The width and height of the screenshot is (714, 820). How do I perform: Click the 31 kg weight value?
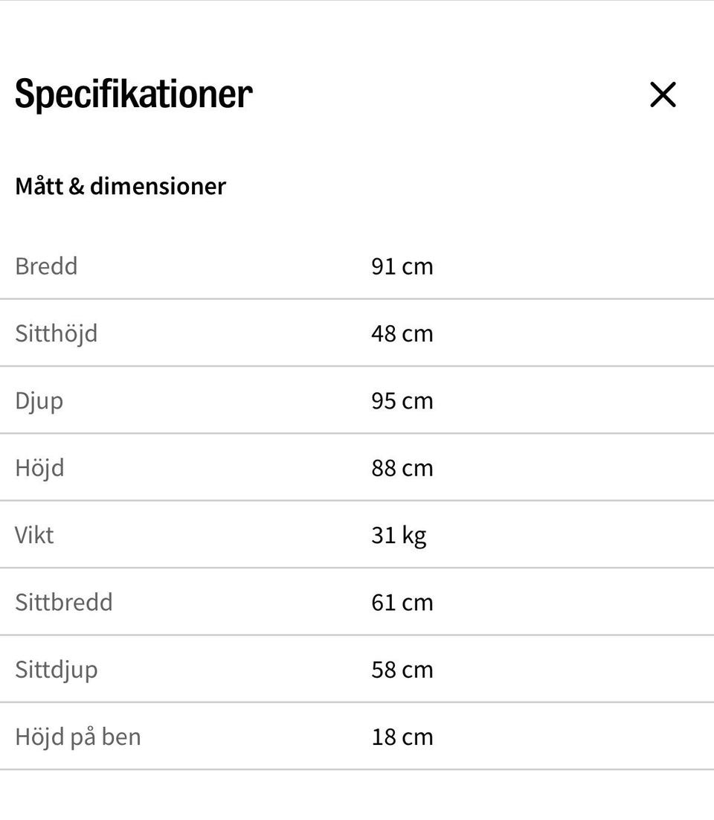[399, 535]
